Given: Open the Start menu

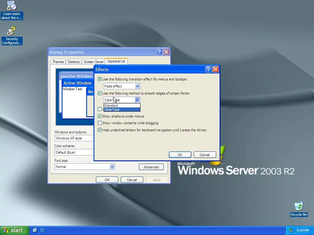Looking at the screenshot, I should [14, 230].
